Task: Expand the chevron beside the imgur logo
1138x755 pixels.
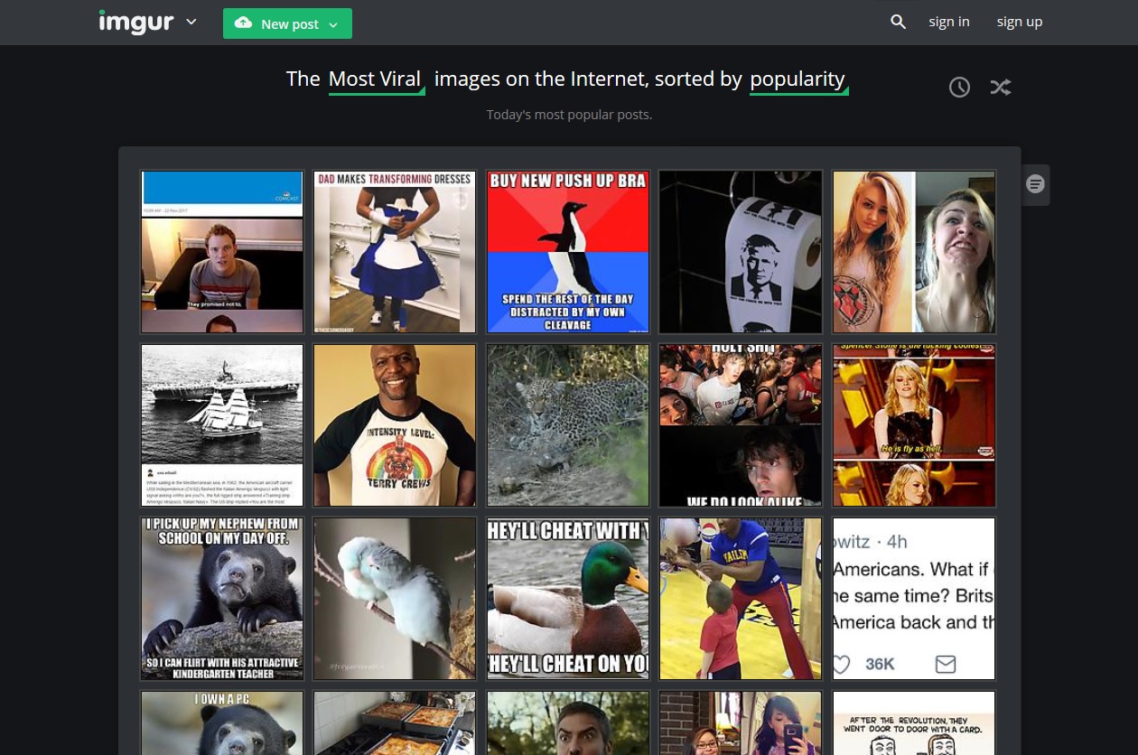Action: pos(191,22)
